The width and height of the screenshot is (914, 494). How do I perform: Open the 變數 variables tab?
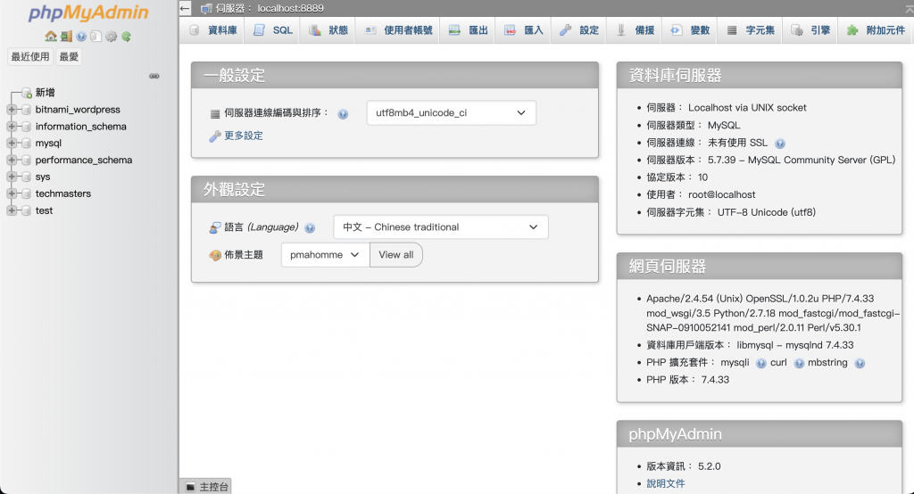tap(690, 30)
